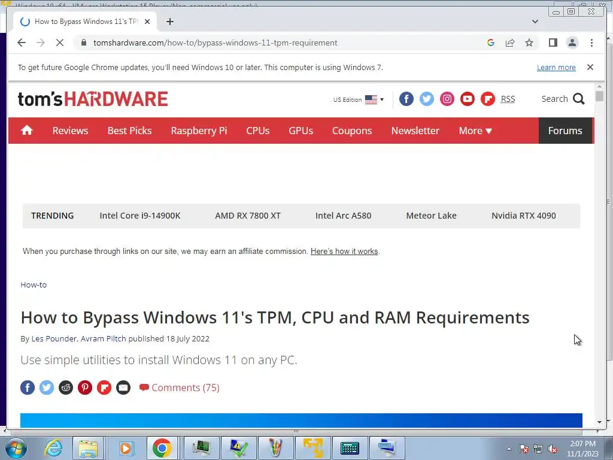
Task: Click the page vertical scrollbar thumb
Action: [x=599, y=96]
